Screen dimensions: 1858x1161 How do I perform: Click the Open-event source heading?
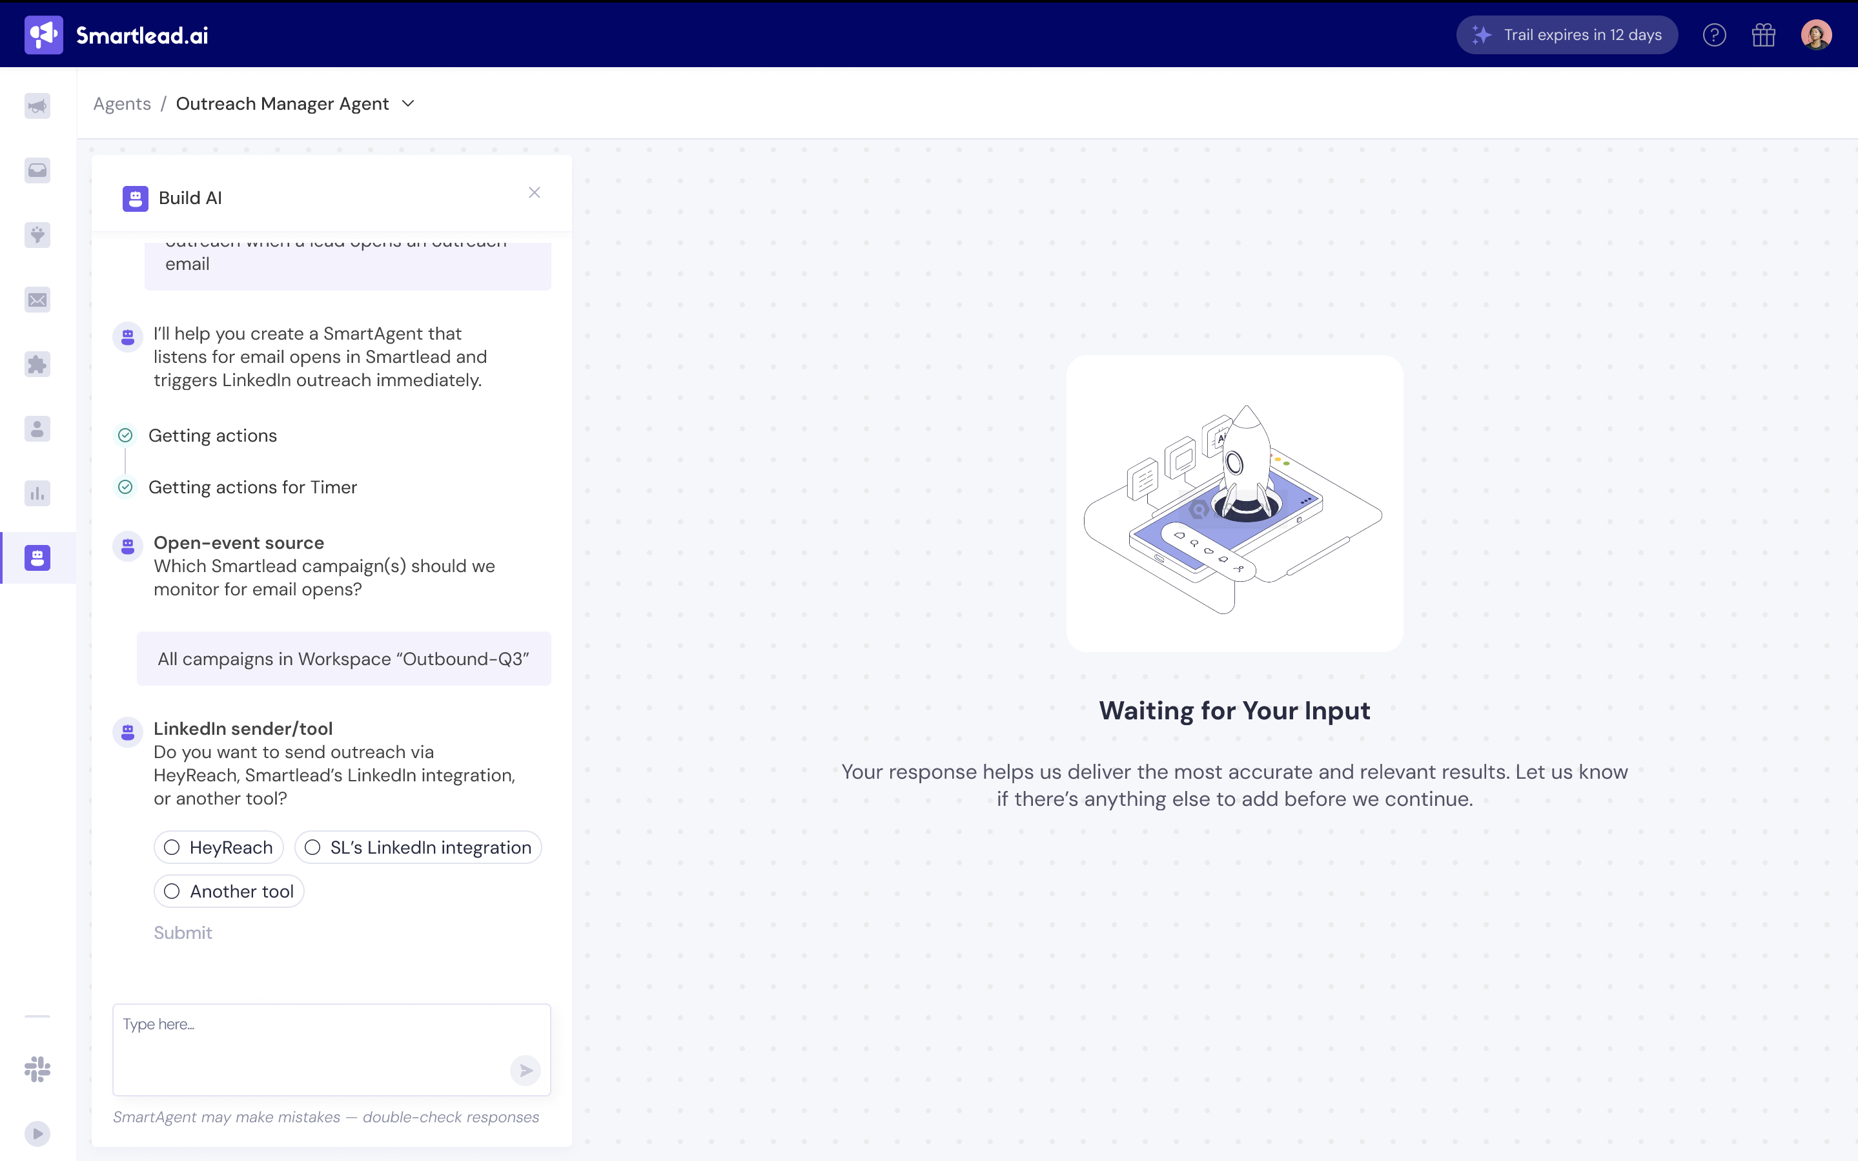[x=239, y=543]
